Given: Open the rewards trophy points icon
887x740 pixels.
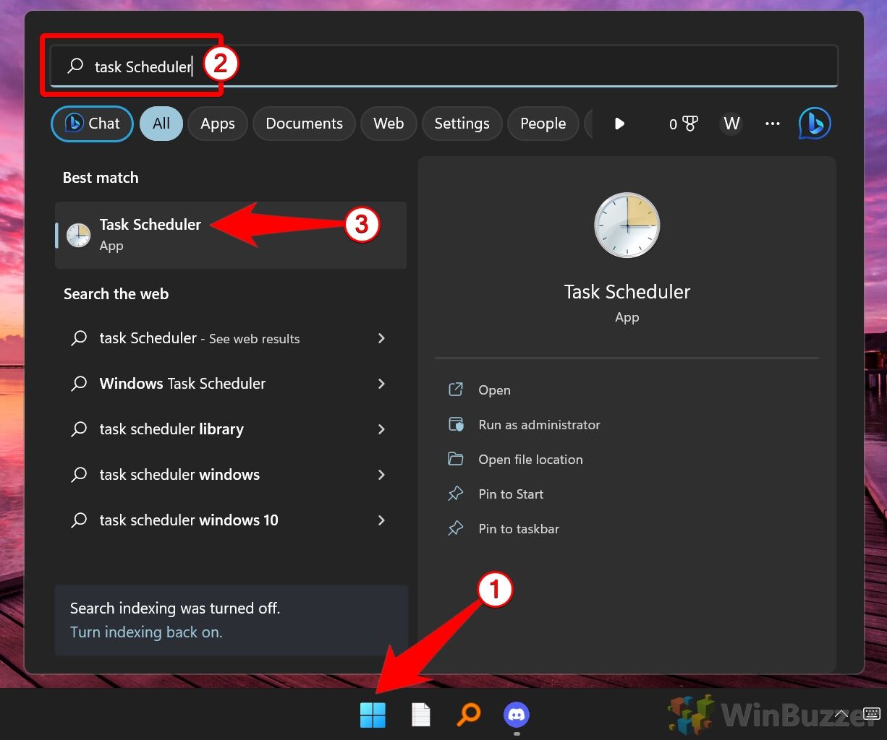Looking at the screenshot, I should pos(682,124).
